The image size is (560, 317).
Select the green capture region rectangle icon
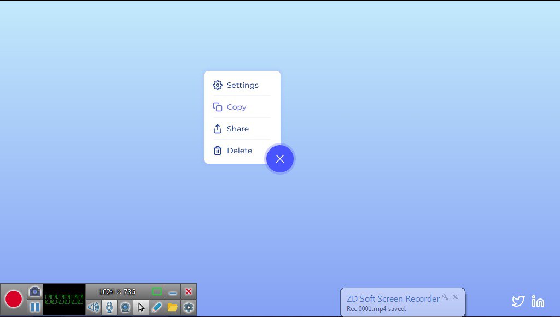(157, 292)
